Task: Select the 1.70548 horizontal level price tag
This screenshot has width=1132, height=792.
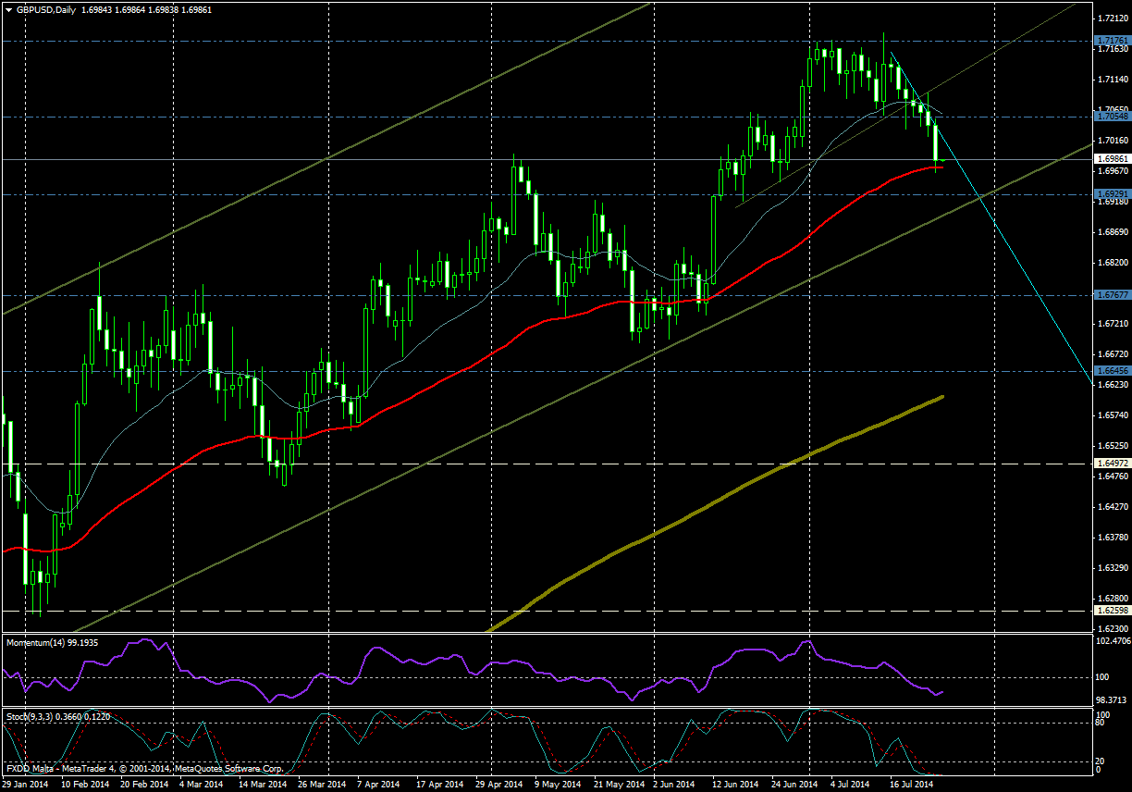Action: click(1111, 117)
